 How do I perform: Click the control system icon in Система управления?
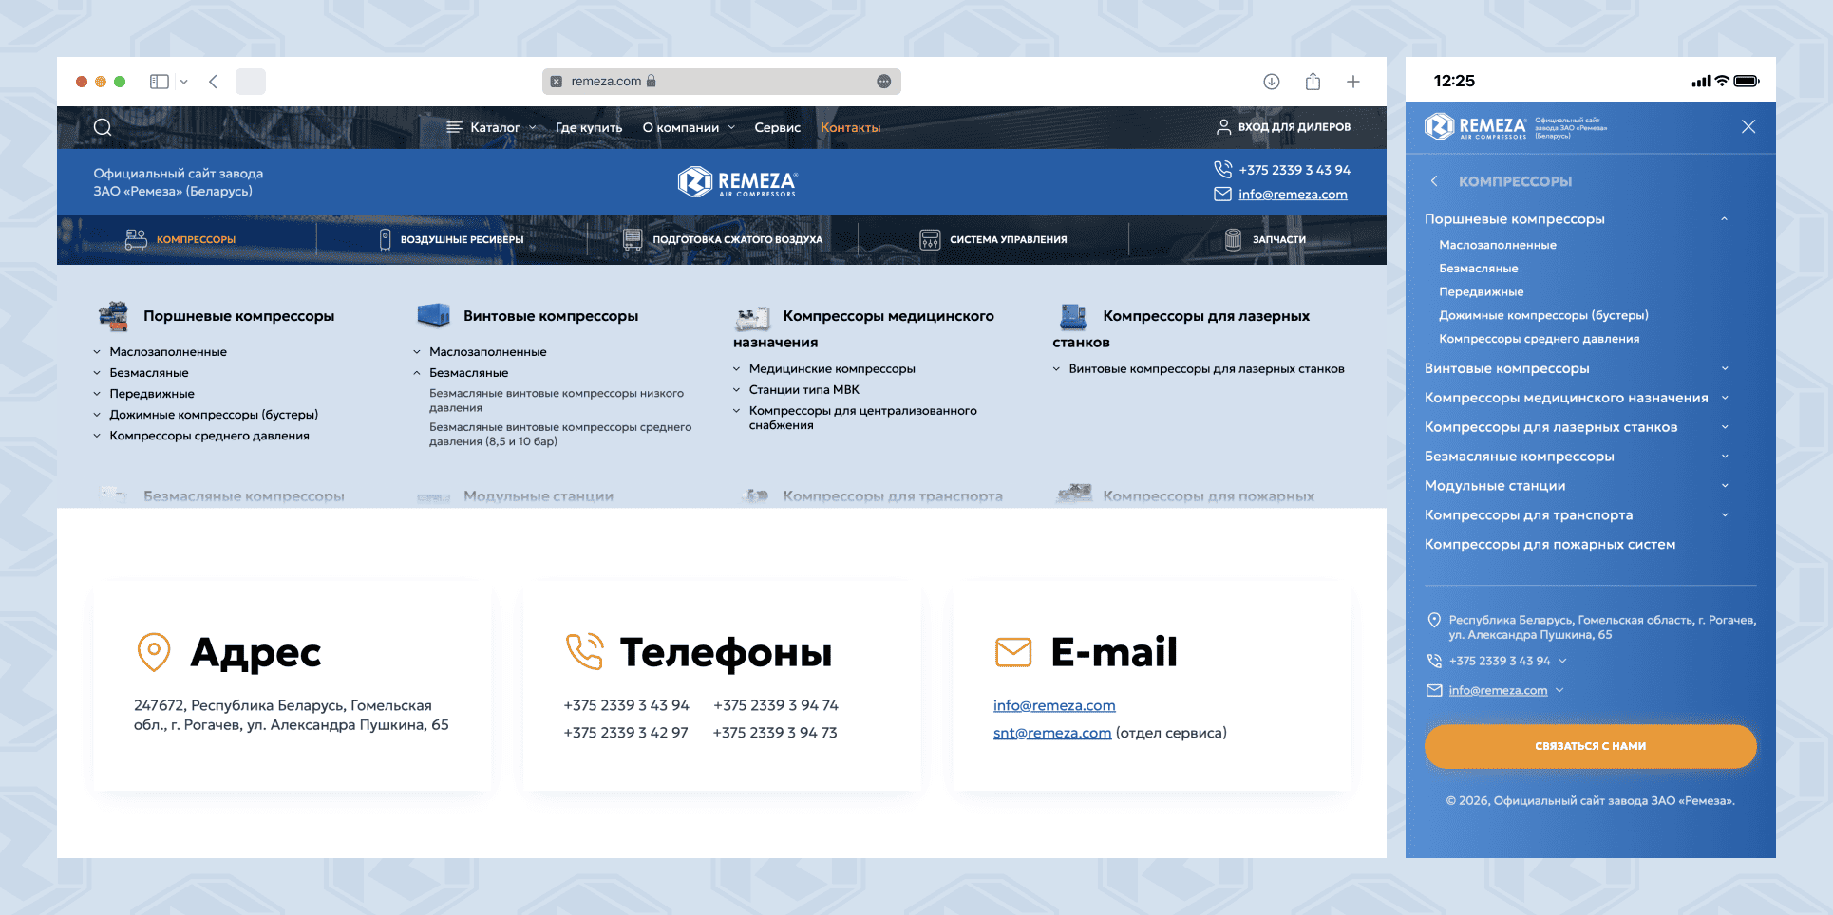[x=930, y=239]
